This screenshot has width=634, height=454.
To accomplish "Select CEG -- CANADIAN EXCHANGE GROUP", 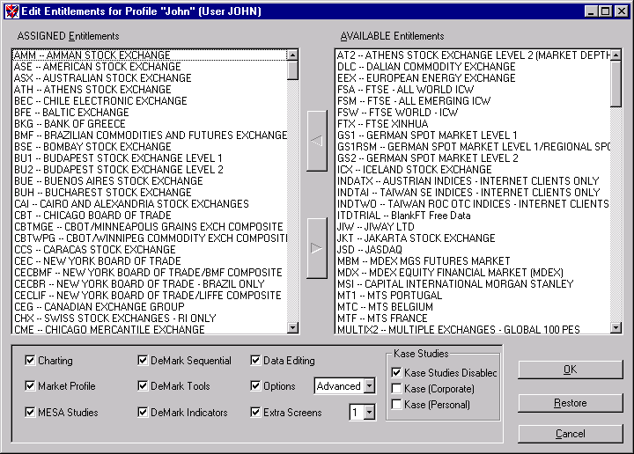I will 150,306.
